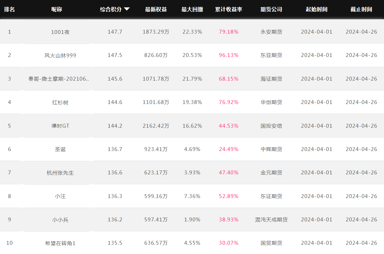Select equity value 623.17万
Viewport: 384px width, 254px height.
click(156, 173)
